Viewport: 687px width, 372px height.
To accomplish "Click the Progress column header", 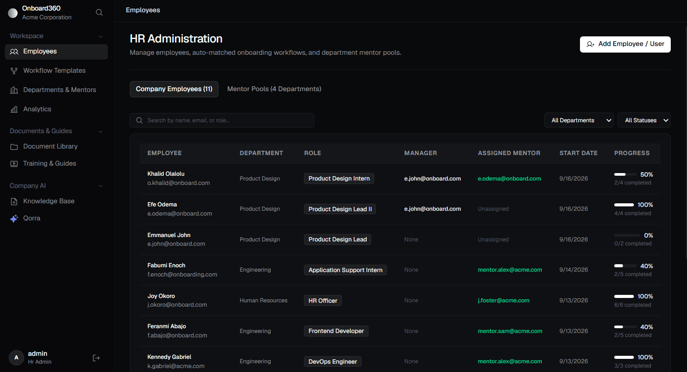I will coord(632,153).
